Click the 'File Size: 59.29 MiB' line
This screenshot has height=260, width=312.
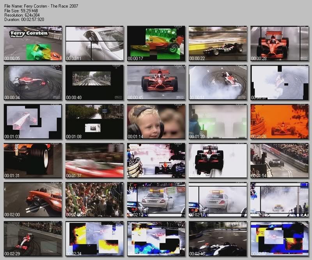(21, 11)
